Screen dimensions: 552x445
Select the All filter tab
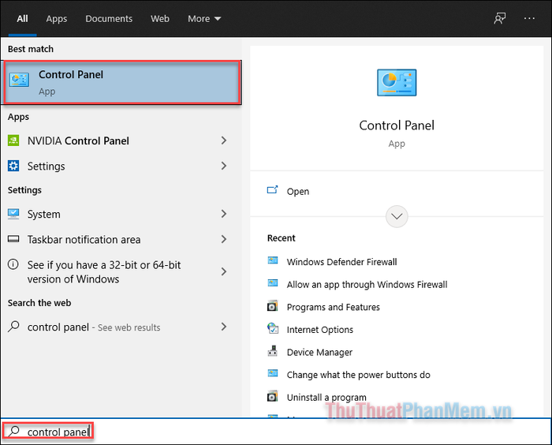[x=22, y=19]
